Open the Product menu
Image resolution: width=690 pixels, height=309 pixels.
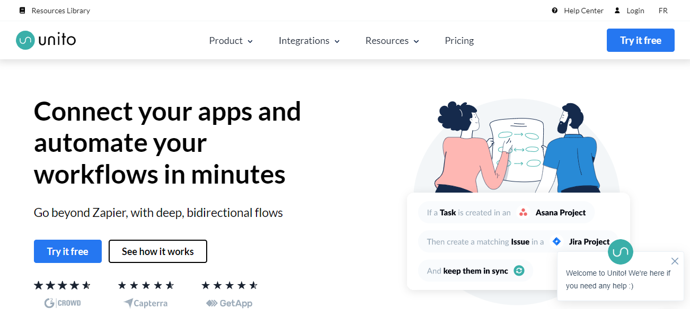pos(231,41)
